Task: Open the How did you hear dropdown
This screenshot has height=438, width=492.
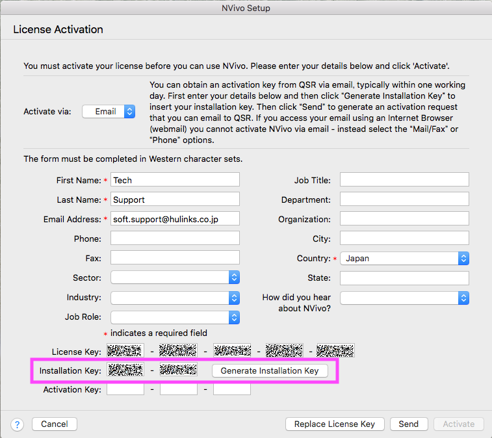Action: click(404, 298)
